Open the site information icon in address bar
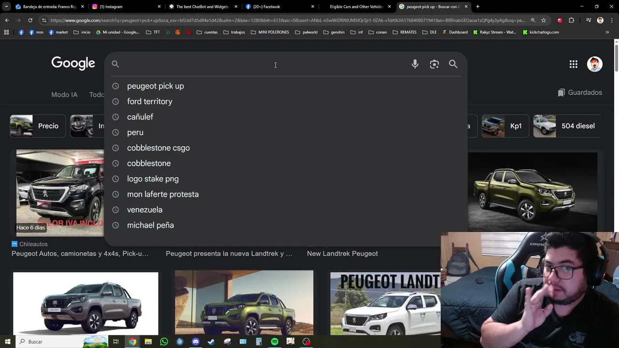Viewport: 619px width, 348px height. (x=44, y=20)
